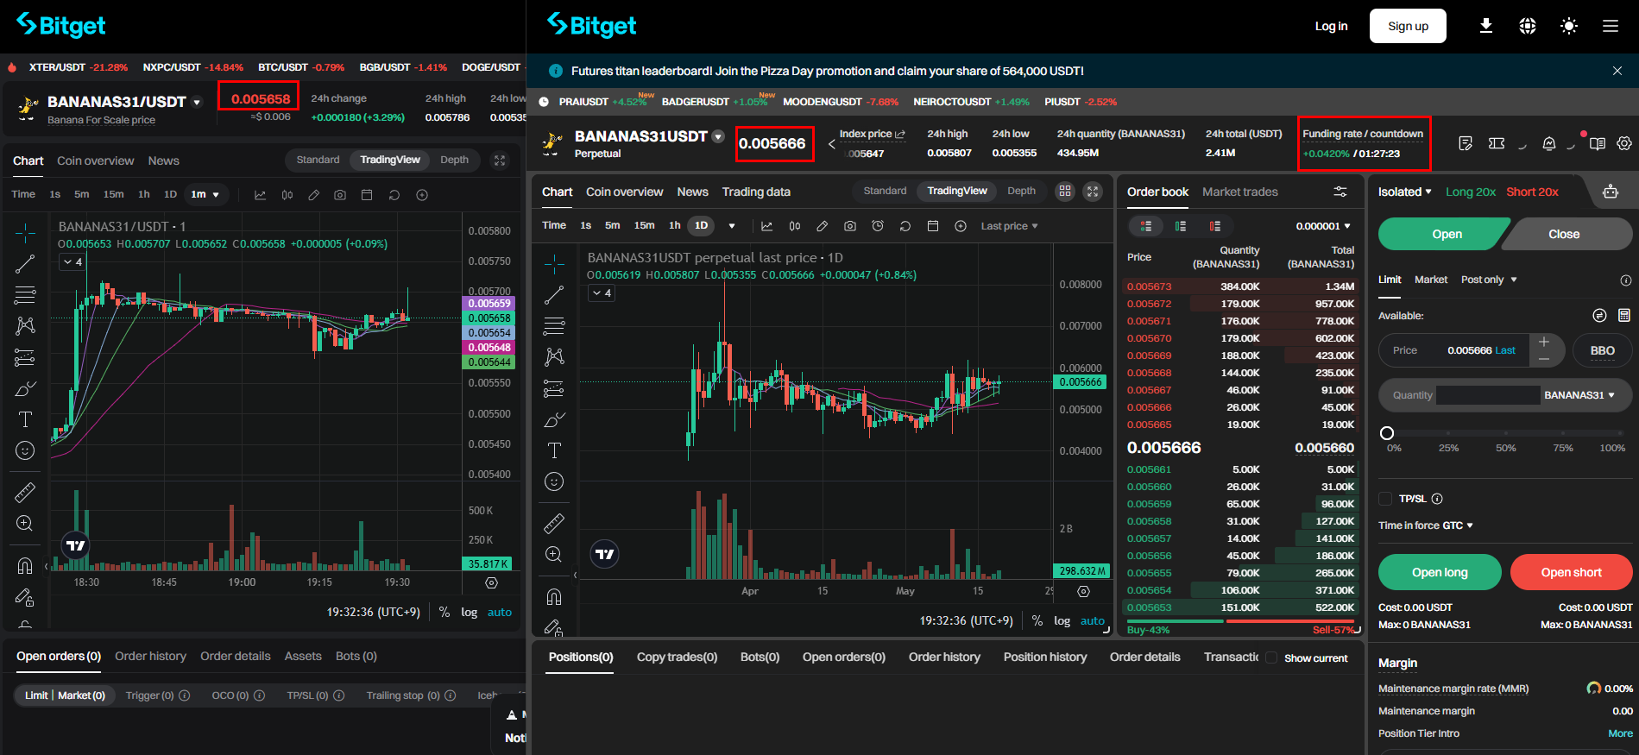Toggle light theme sun icon
The width and height of the screenshot is (1639, 755).
click(1568, 26)
